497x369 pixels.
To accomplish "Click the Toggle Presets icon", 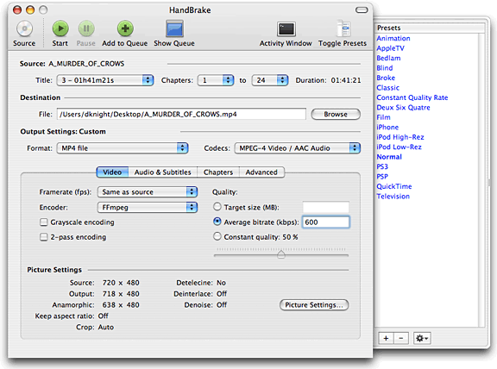I will pyautogui.click(x=343, y=28).
